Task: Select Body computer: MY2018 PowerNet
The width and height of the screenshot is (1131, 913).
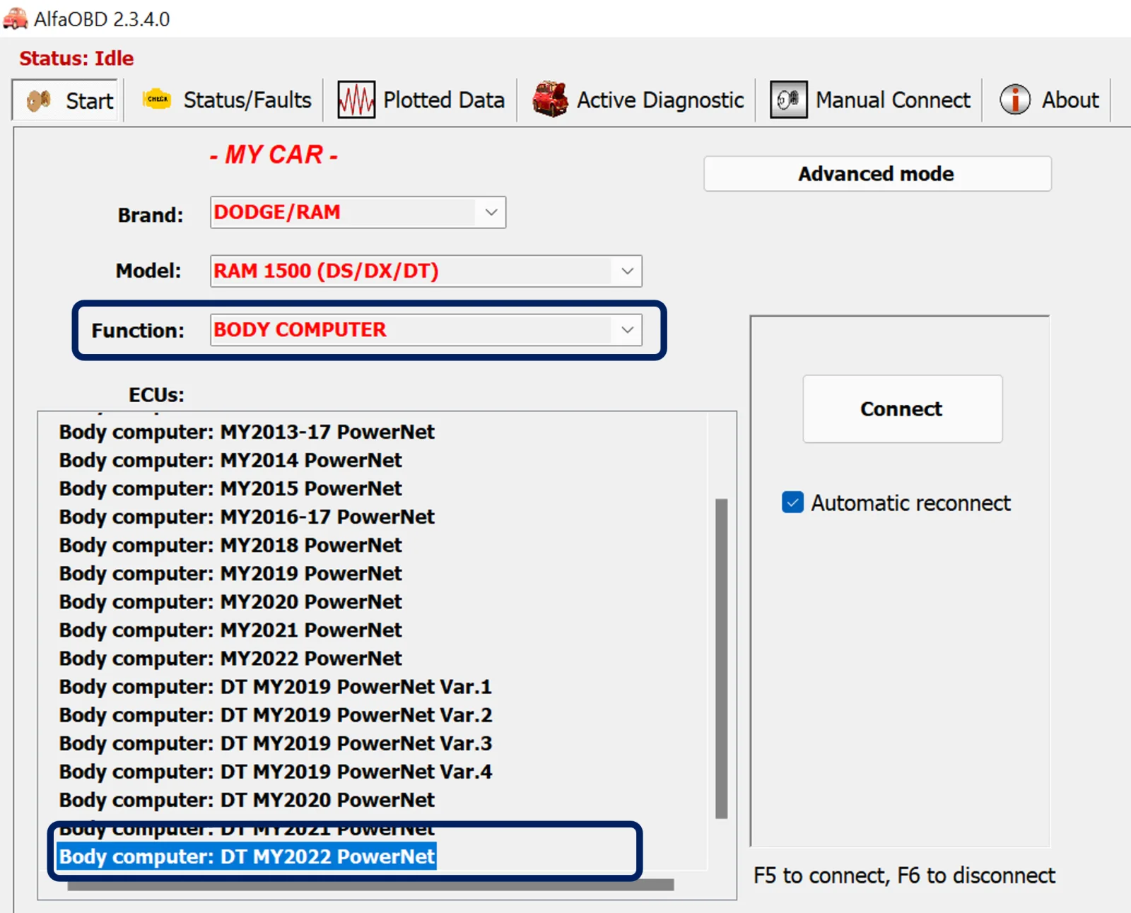Action: point(230,546)
